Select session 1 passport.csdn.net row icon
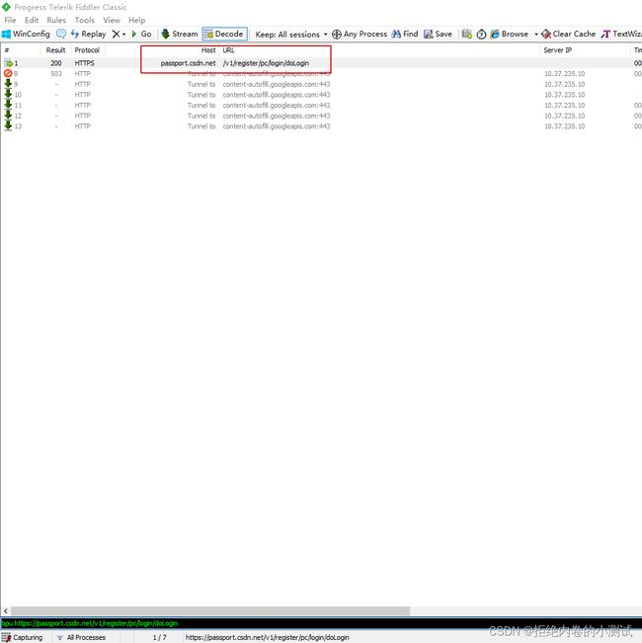The image size is (642, 643). (8, 63)
